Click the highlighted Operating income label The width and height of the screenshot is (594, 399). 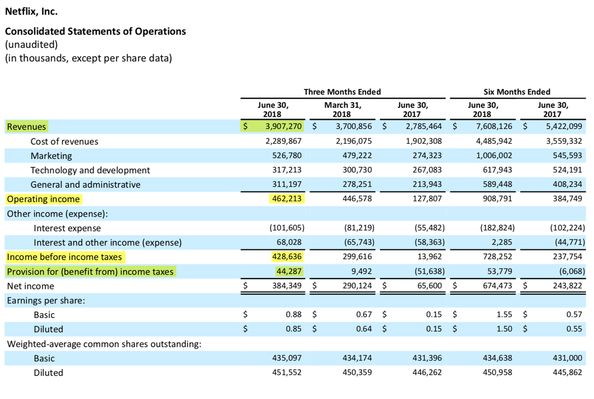click(43, 199)
